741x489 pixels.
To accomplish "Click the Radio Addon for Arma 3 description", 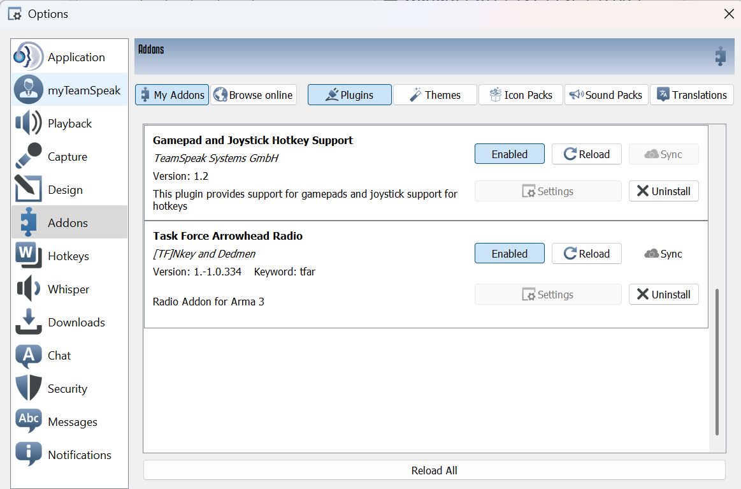I will tap(208, 302).
